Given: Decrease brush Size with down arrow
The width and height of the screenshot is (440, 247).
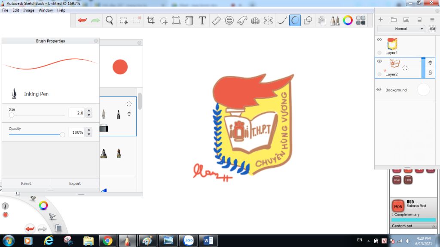Looking at the screenshot, I should click(x=89, y=115).
